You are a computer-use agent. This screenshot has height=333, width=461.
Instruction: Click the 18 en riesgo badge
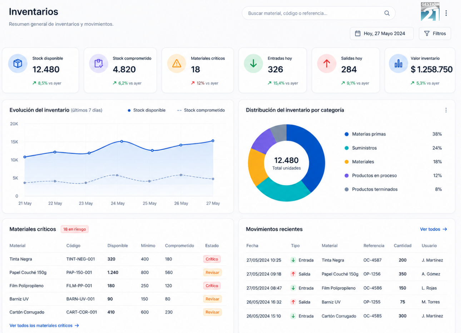[x=75, y=229]
